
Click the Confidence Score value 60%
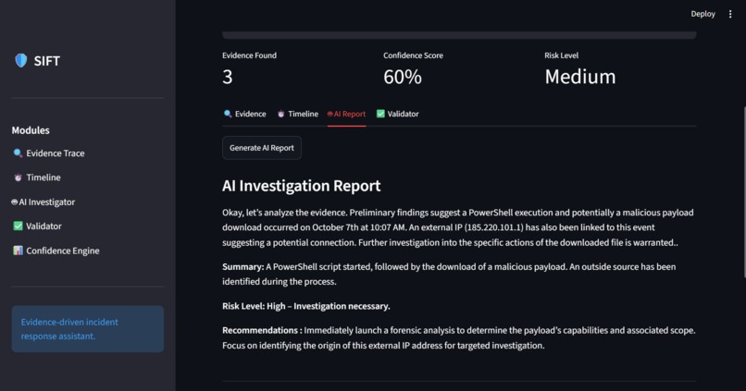[x=403, y=77]
